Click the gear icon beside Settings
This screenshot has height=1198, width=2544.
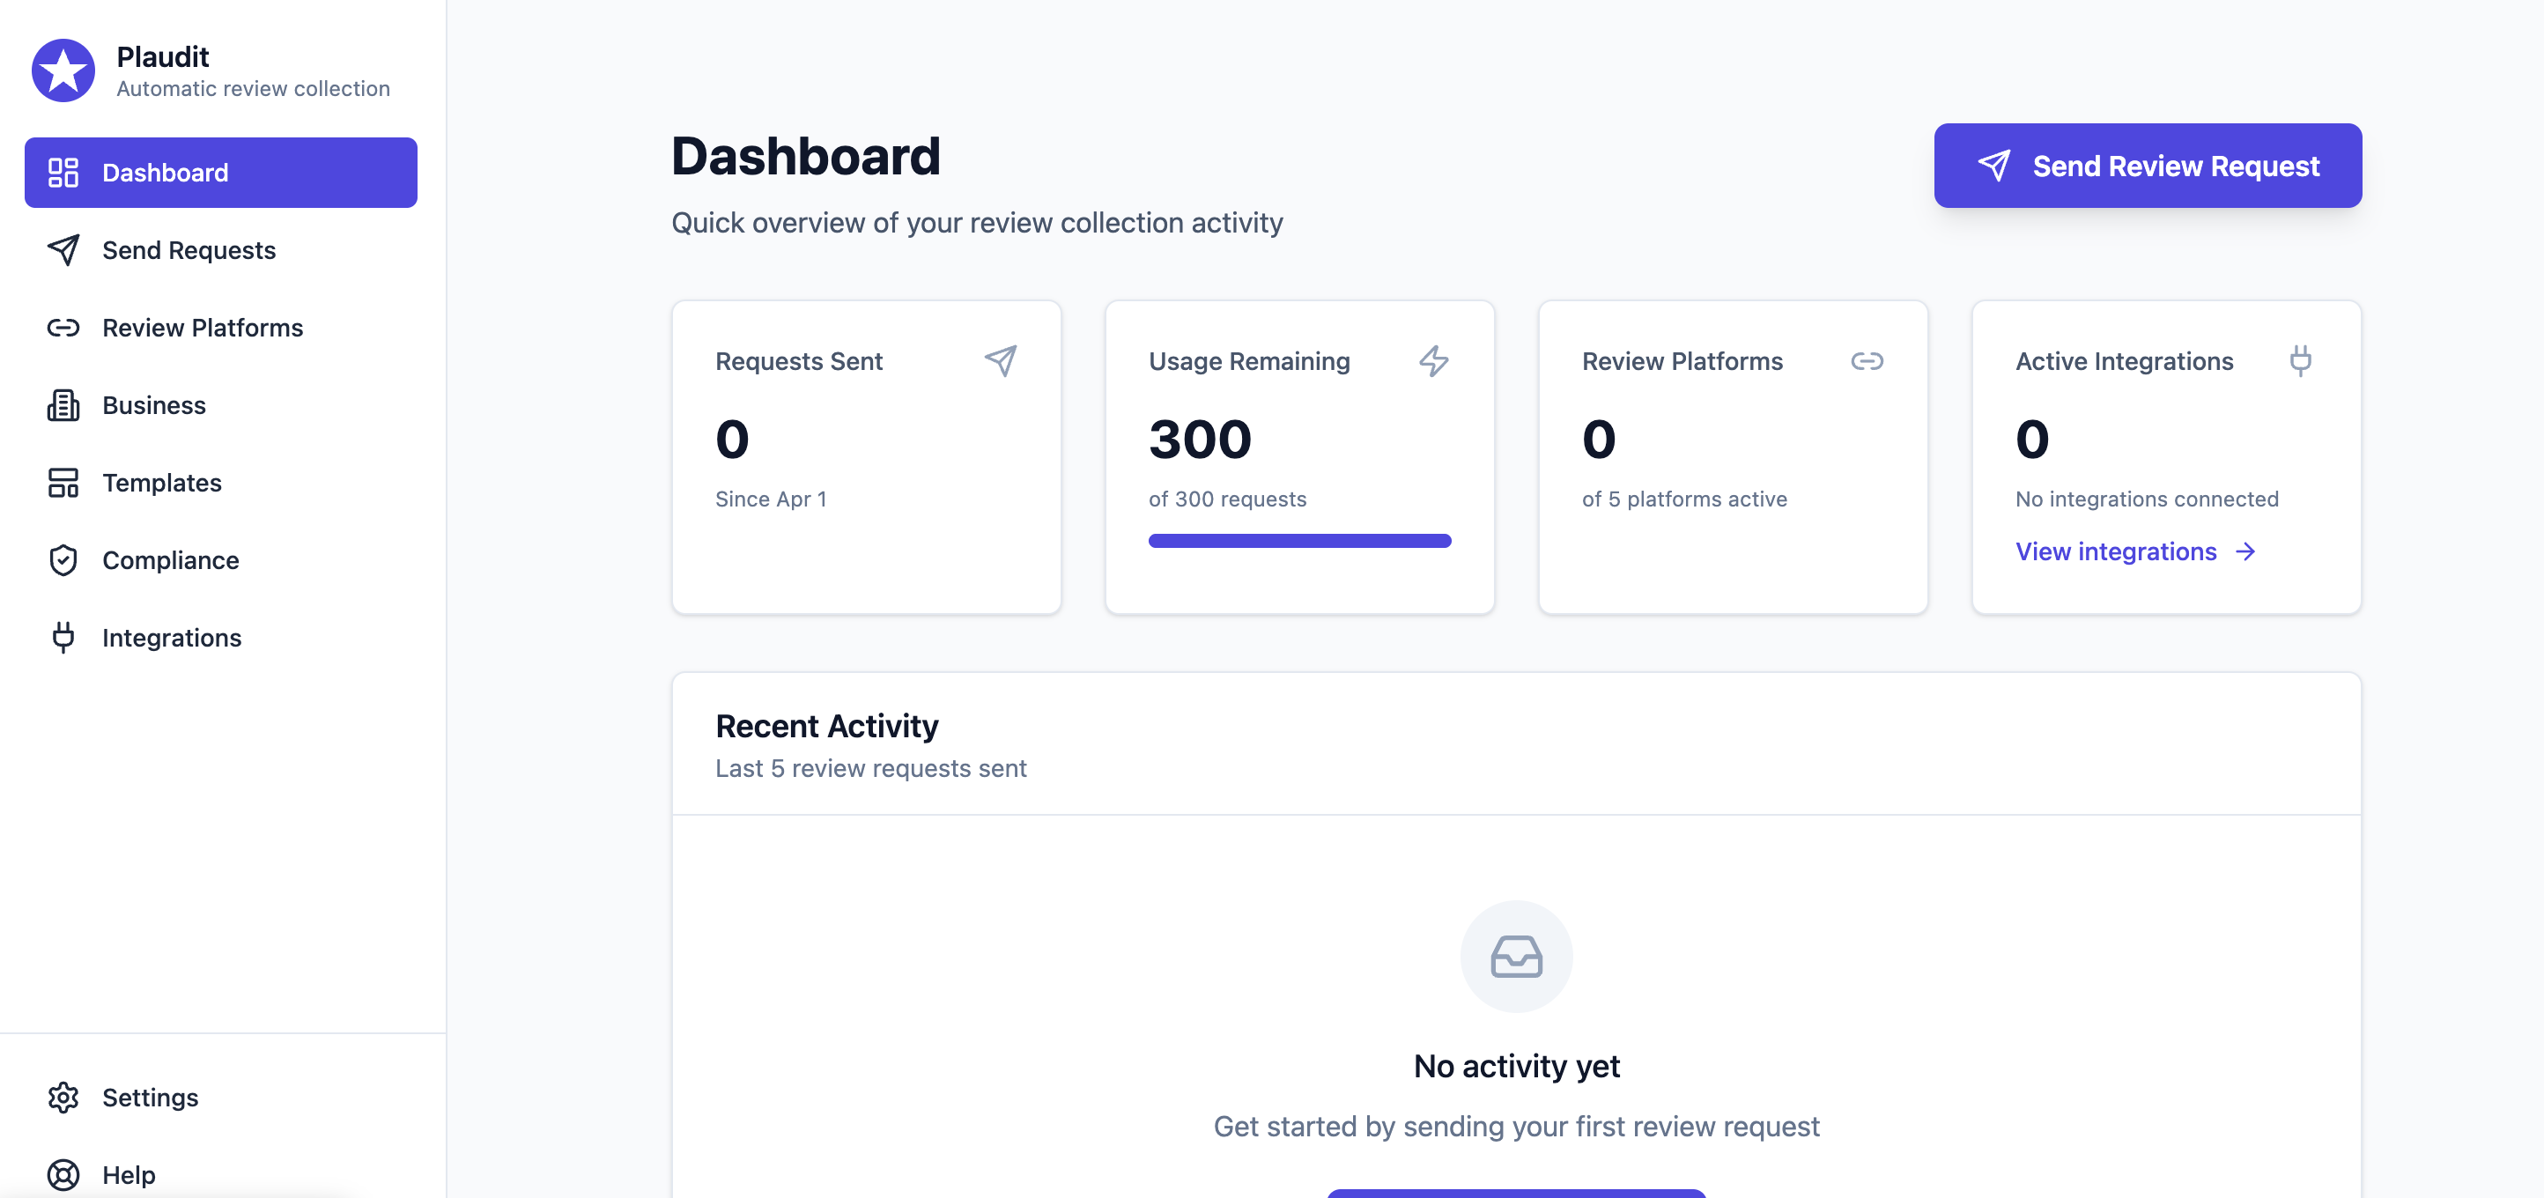(x=63, y=1098)
